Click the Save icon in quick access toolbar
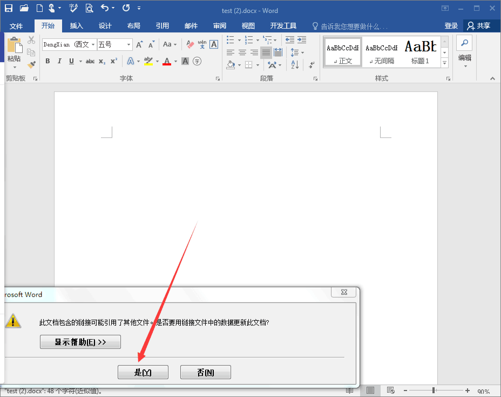 pos(9,8)
